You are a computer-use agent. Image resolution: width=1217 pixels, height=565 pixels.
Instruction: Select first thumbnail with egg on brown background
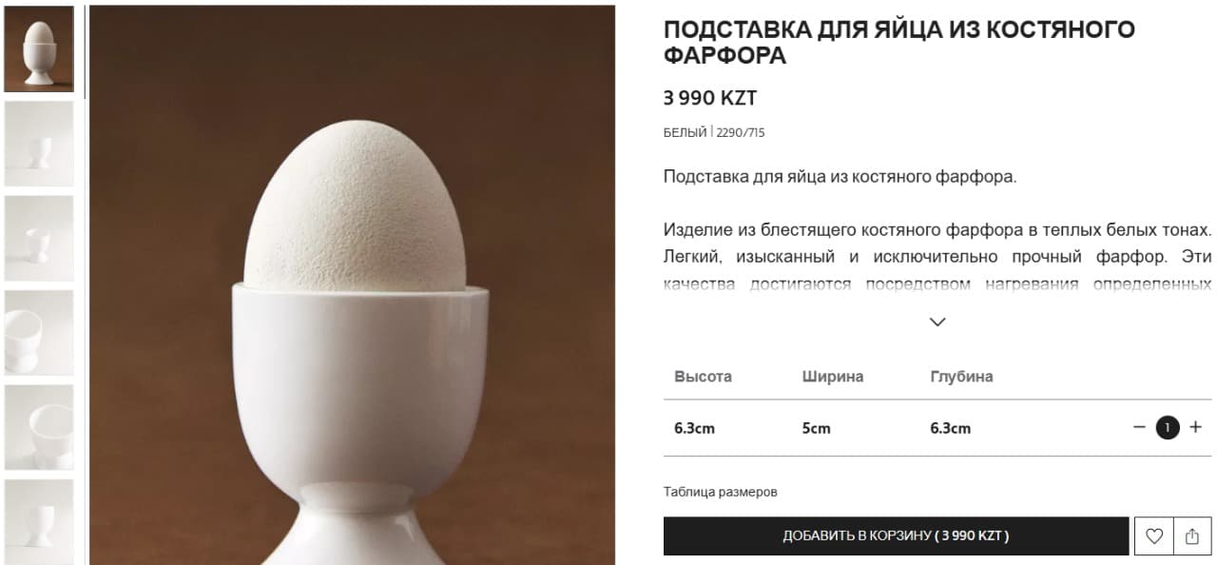[39, 49]
